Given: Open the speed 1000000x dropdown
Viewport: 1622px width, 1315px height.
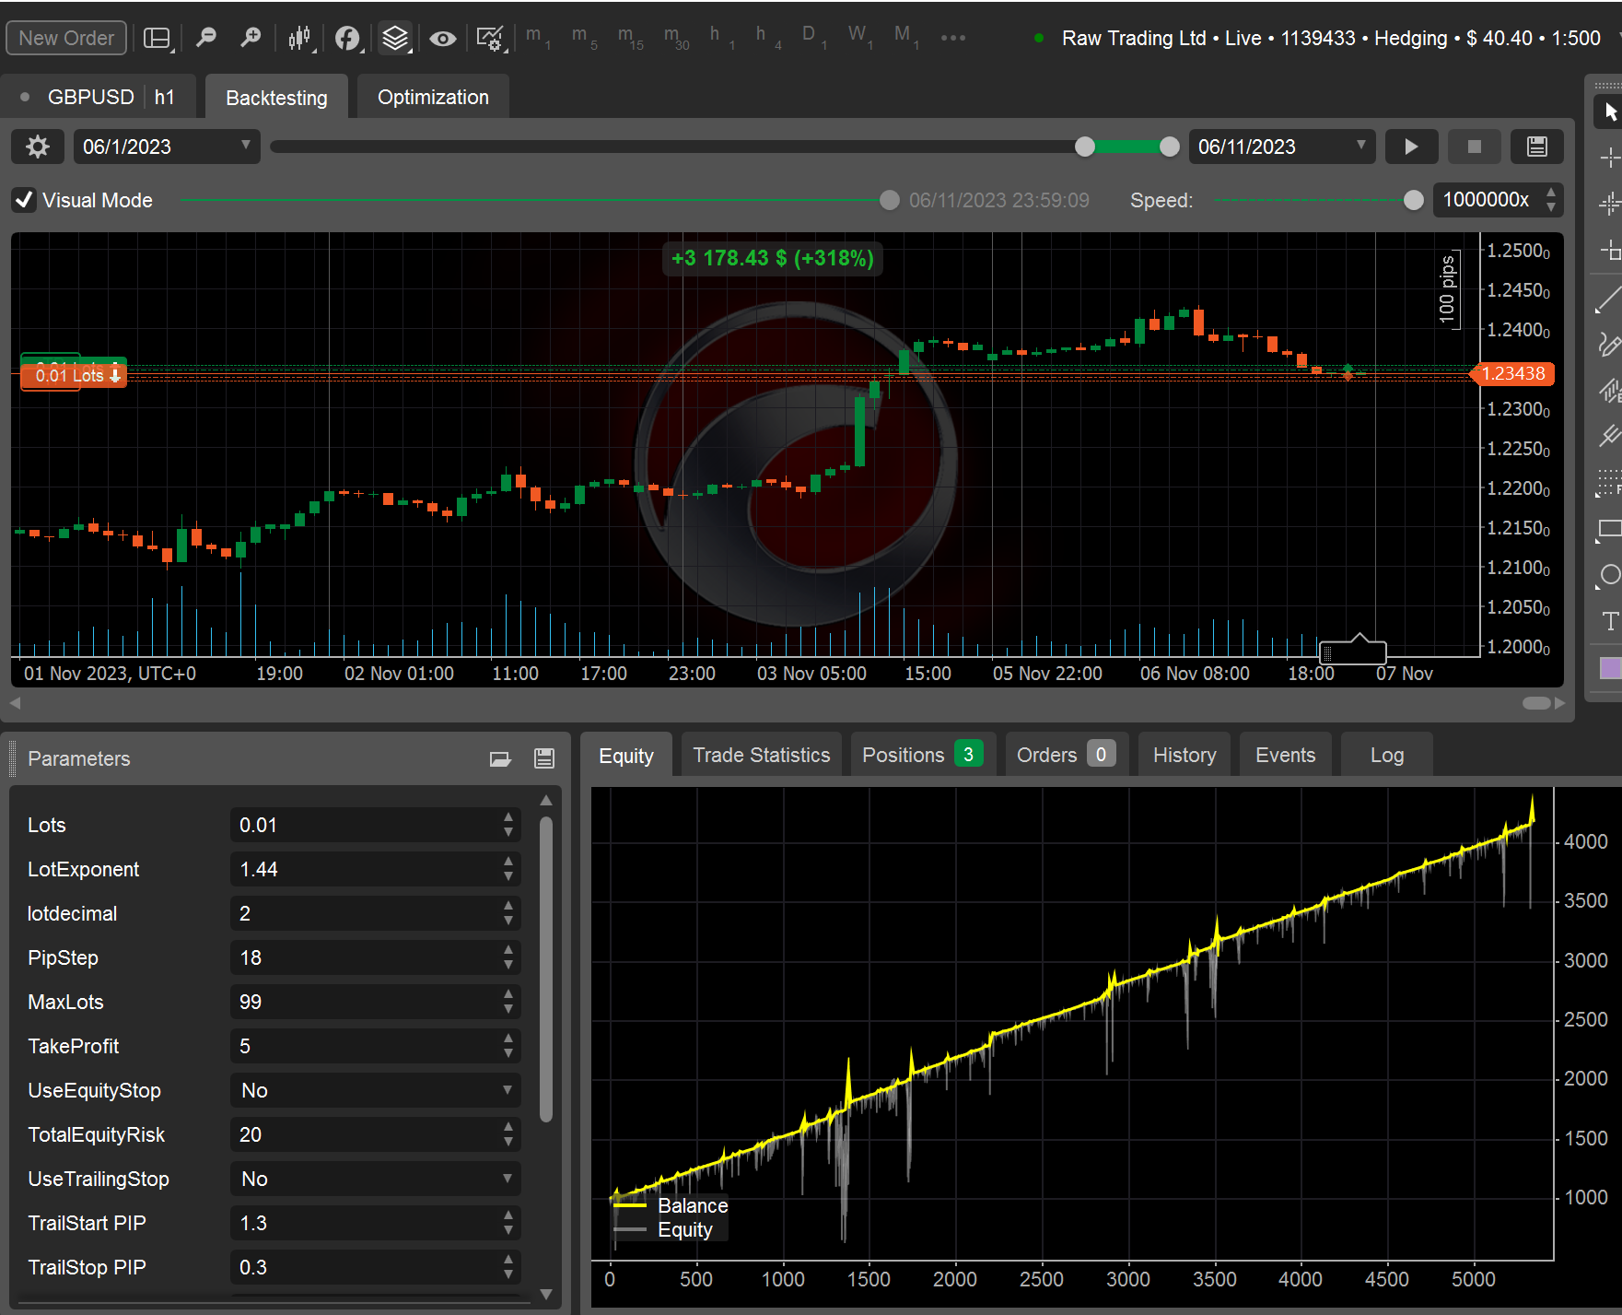Looking at the screenshot, I should point(1549,200).
